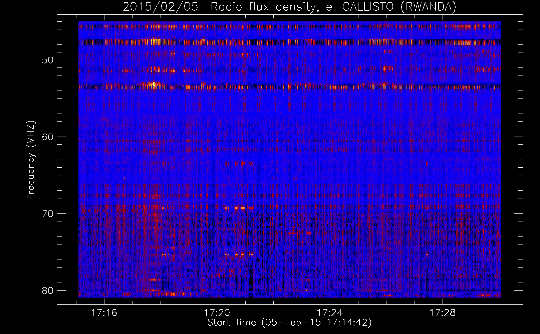
Task: Click the '60' frequency tick label
Action: [48, 137]
